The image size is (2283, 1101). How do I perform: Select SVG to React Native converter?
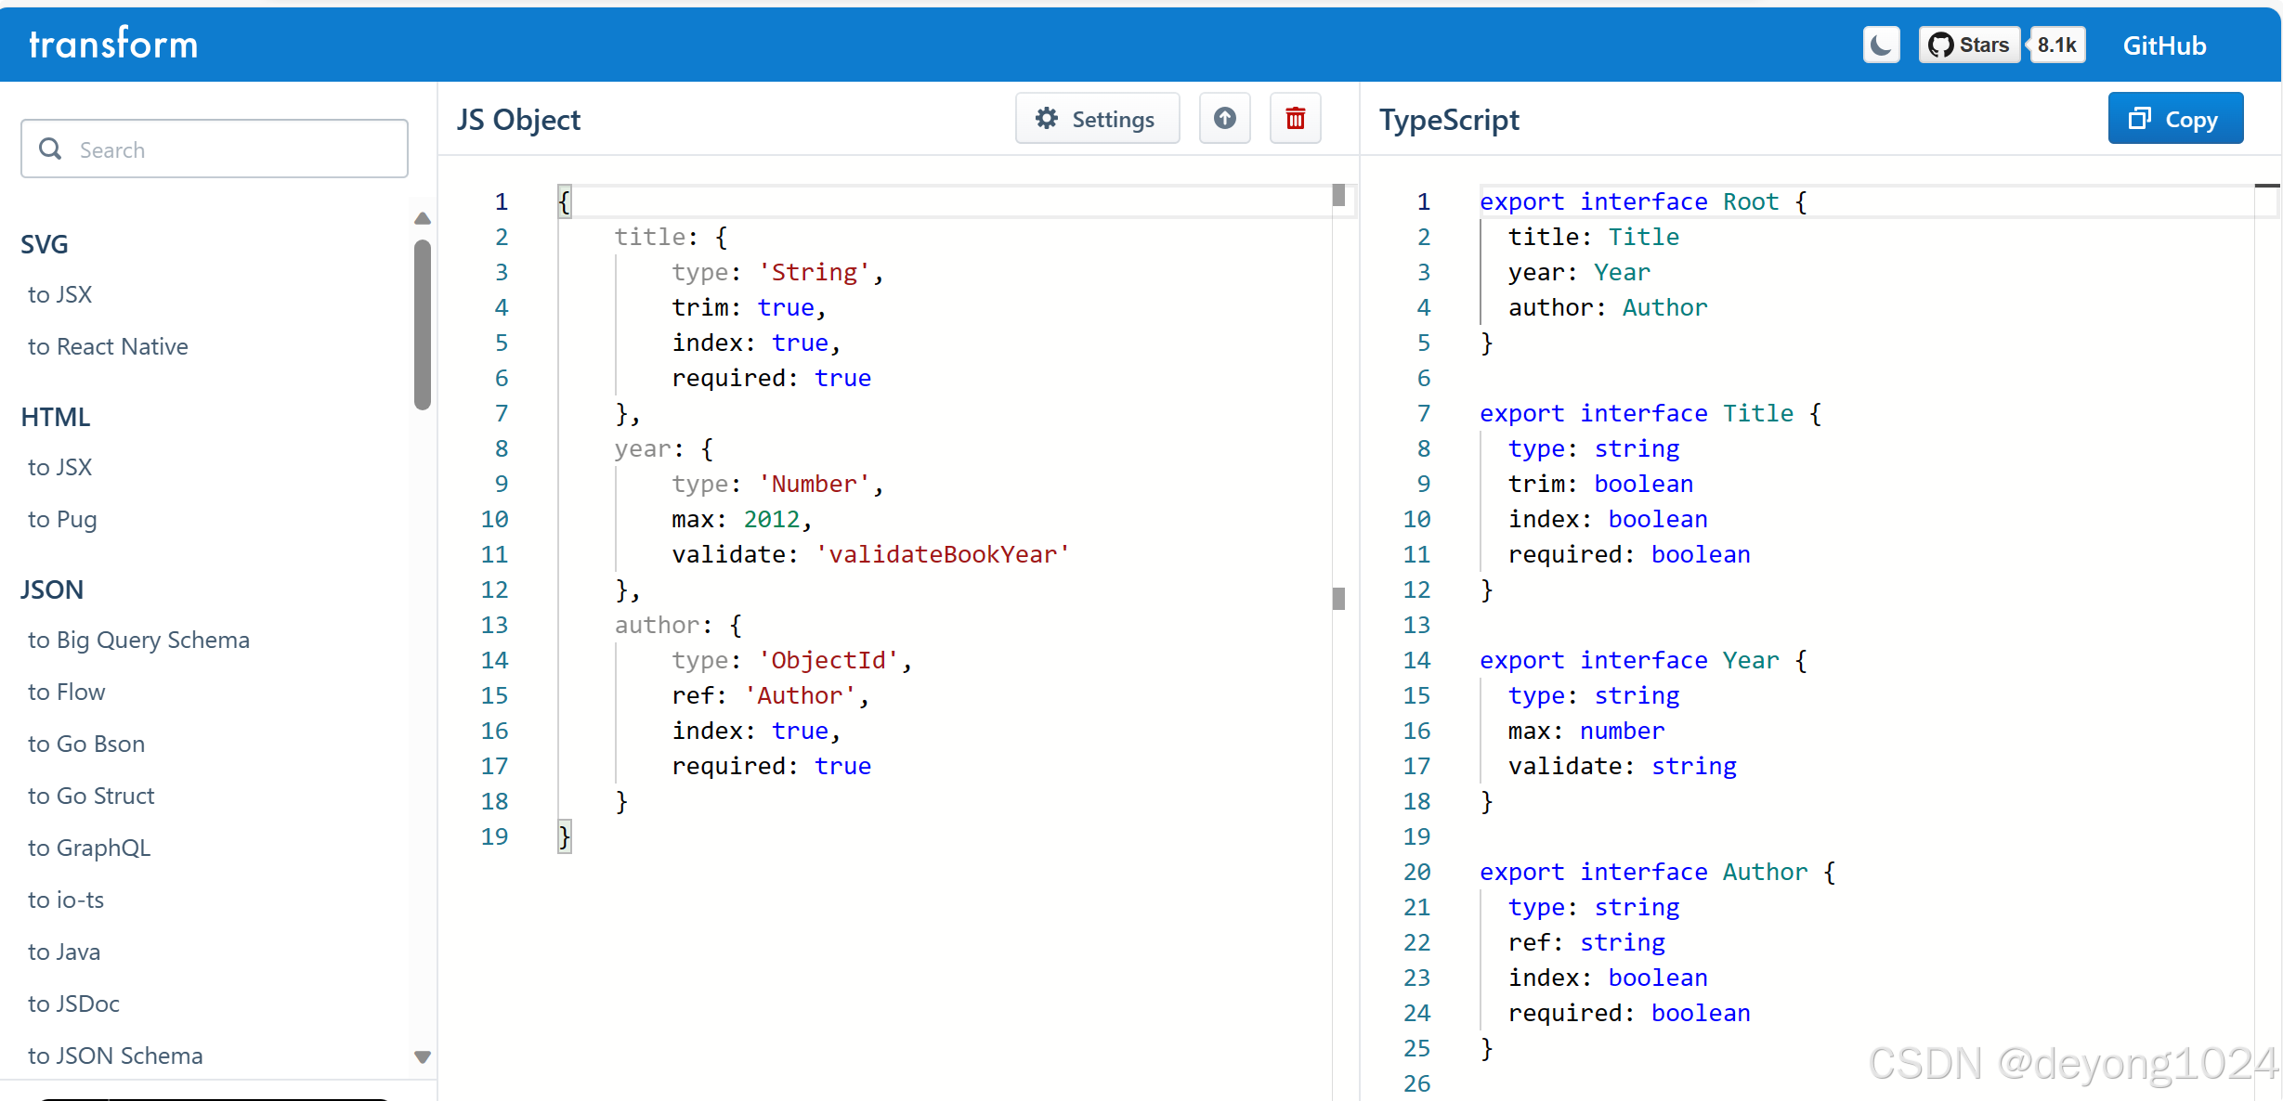pos(108,346)
